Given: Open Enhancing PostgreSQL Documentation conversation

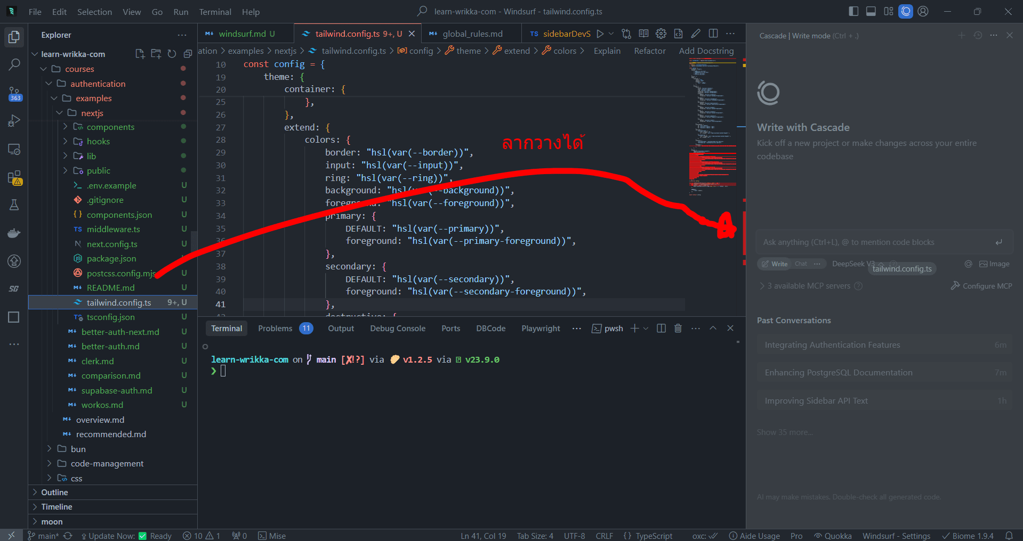Looking at the screenshot, I should [884, 373].
